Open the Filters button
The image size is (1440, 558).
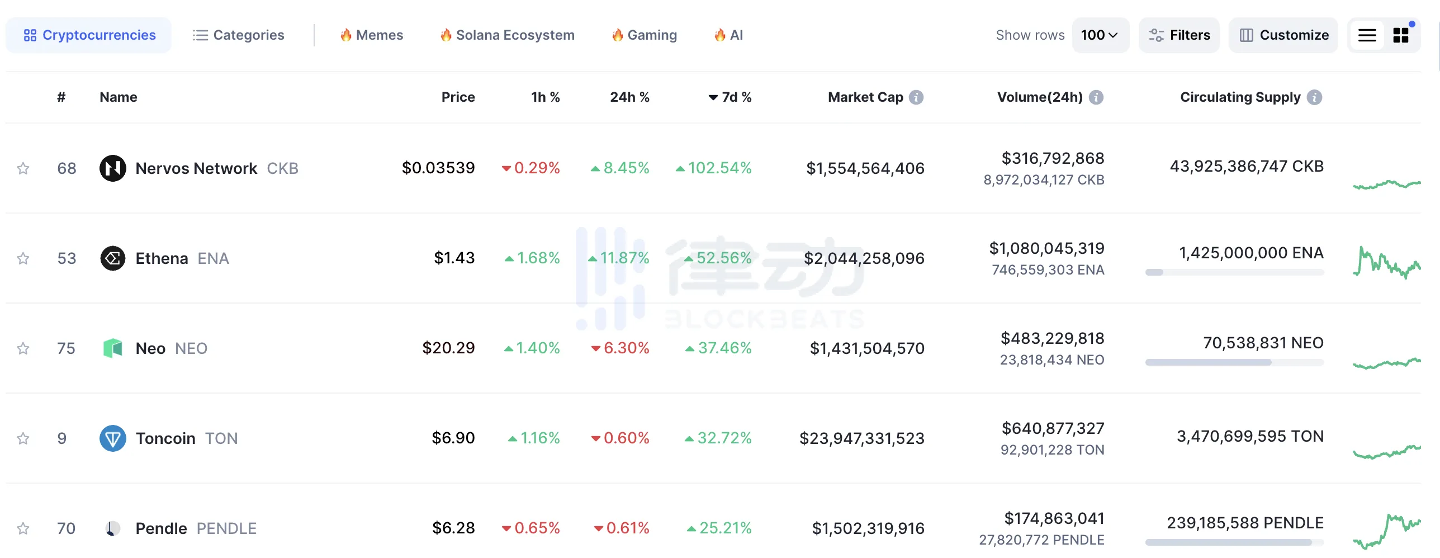click(x=1180, y=35)
